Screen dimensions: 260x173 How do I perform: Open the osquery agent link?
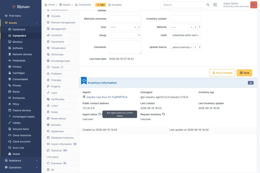coord(107,97)
